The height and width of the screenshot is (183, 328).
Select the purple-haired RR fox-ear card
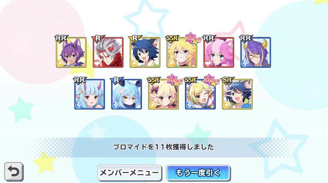click(71, 52)
